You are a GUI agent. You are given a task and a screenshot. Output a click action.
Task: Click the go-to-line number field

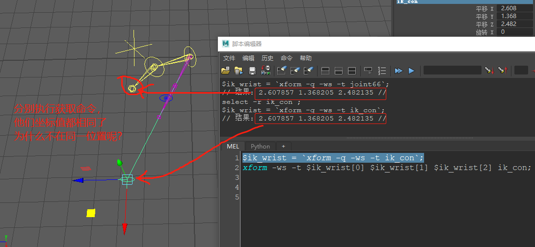point(521,70)
